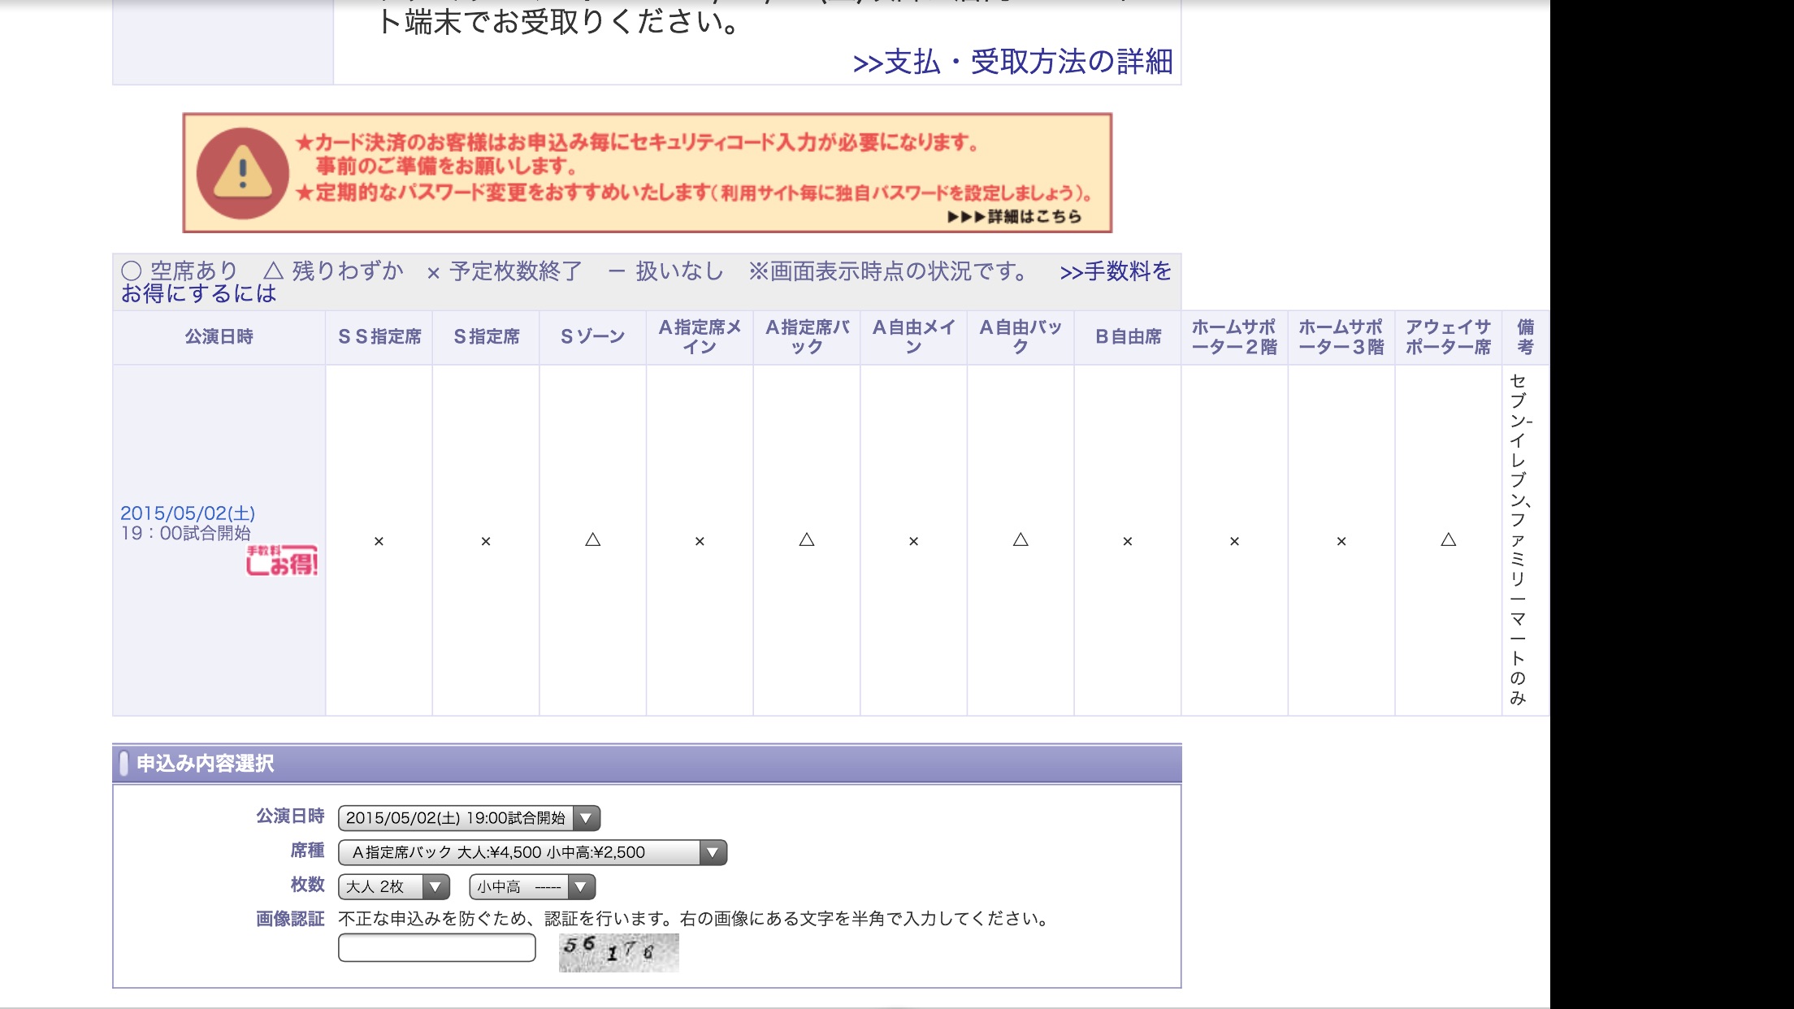
Task: Click the warning triangle icon in banner
Action: (242, 173)
